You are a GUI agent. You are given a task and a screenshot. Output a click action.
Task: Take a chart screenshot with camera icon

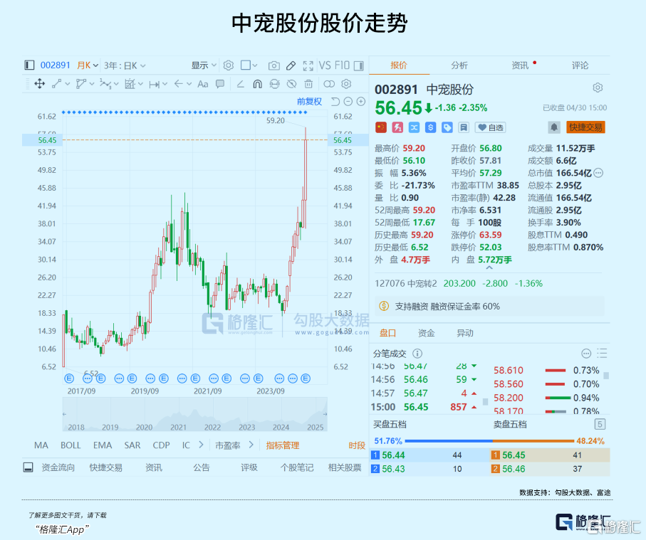pyautogui.click(x=274, y=65)
